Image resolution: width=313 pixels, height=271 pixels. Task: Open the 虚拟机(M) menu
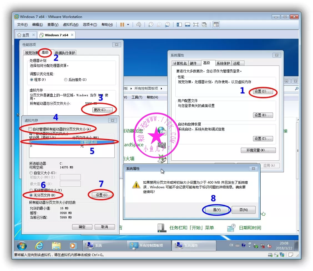70,25
